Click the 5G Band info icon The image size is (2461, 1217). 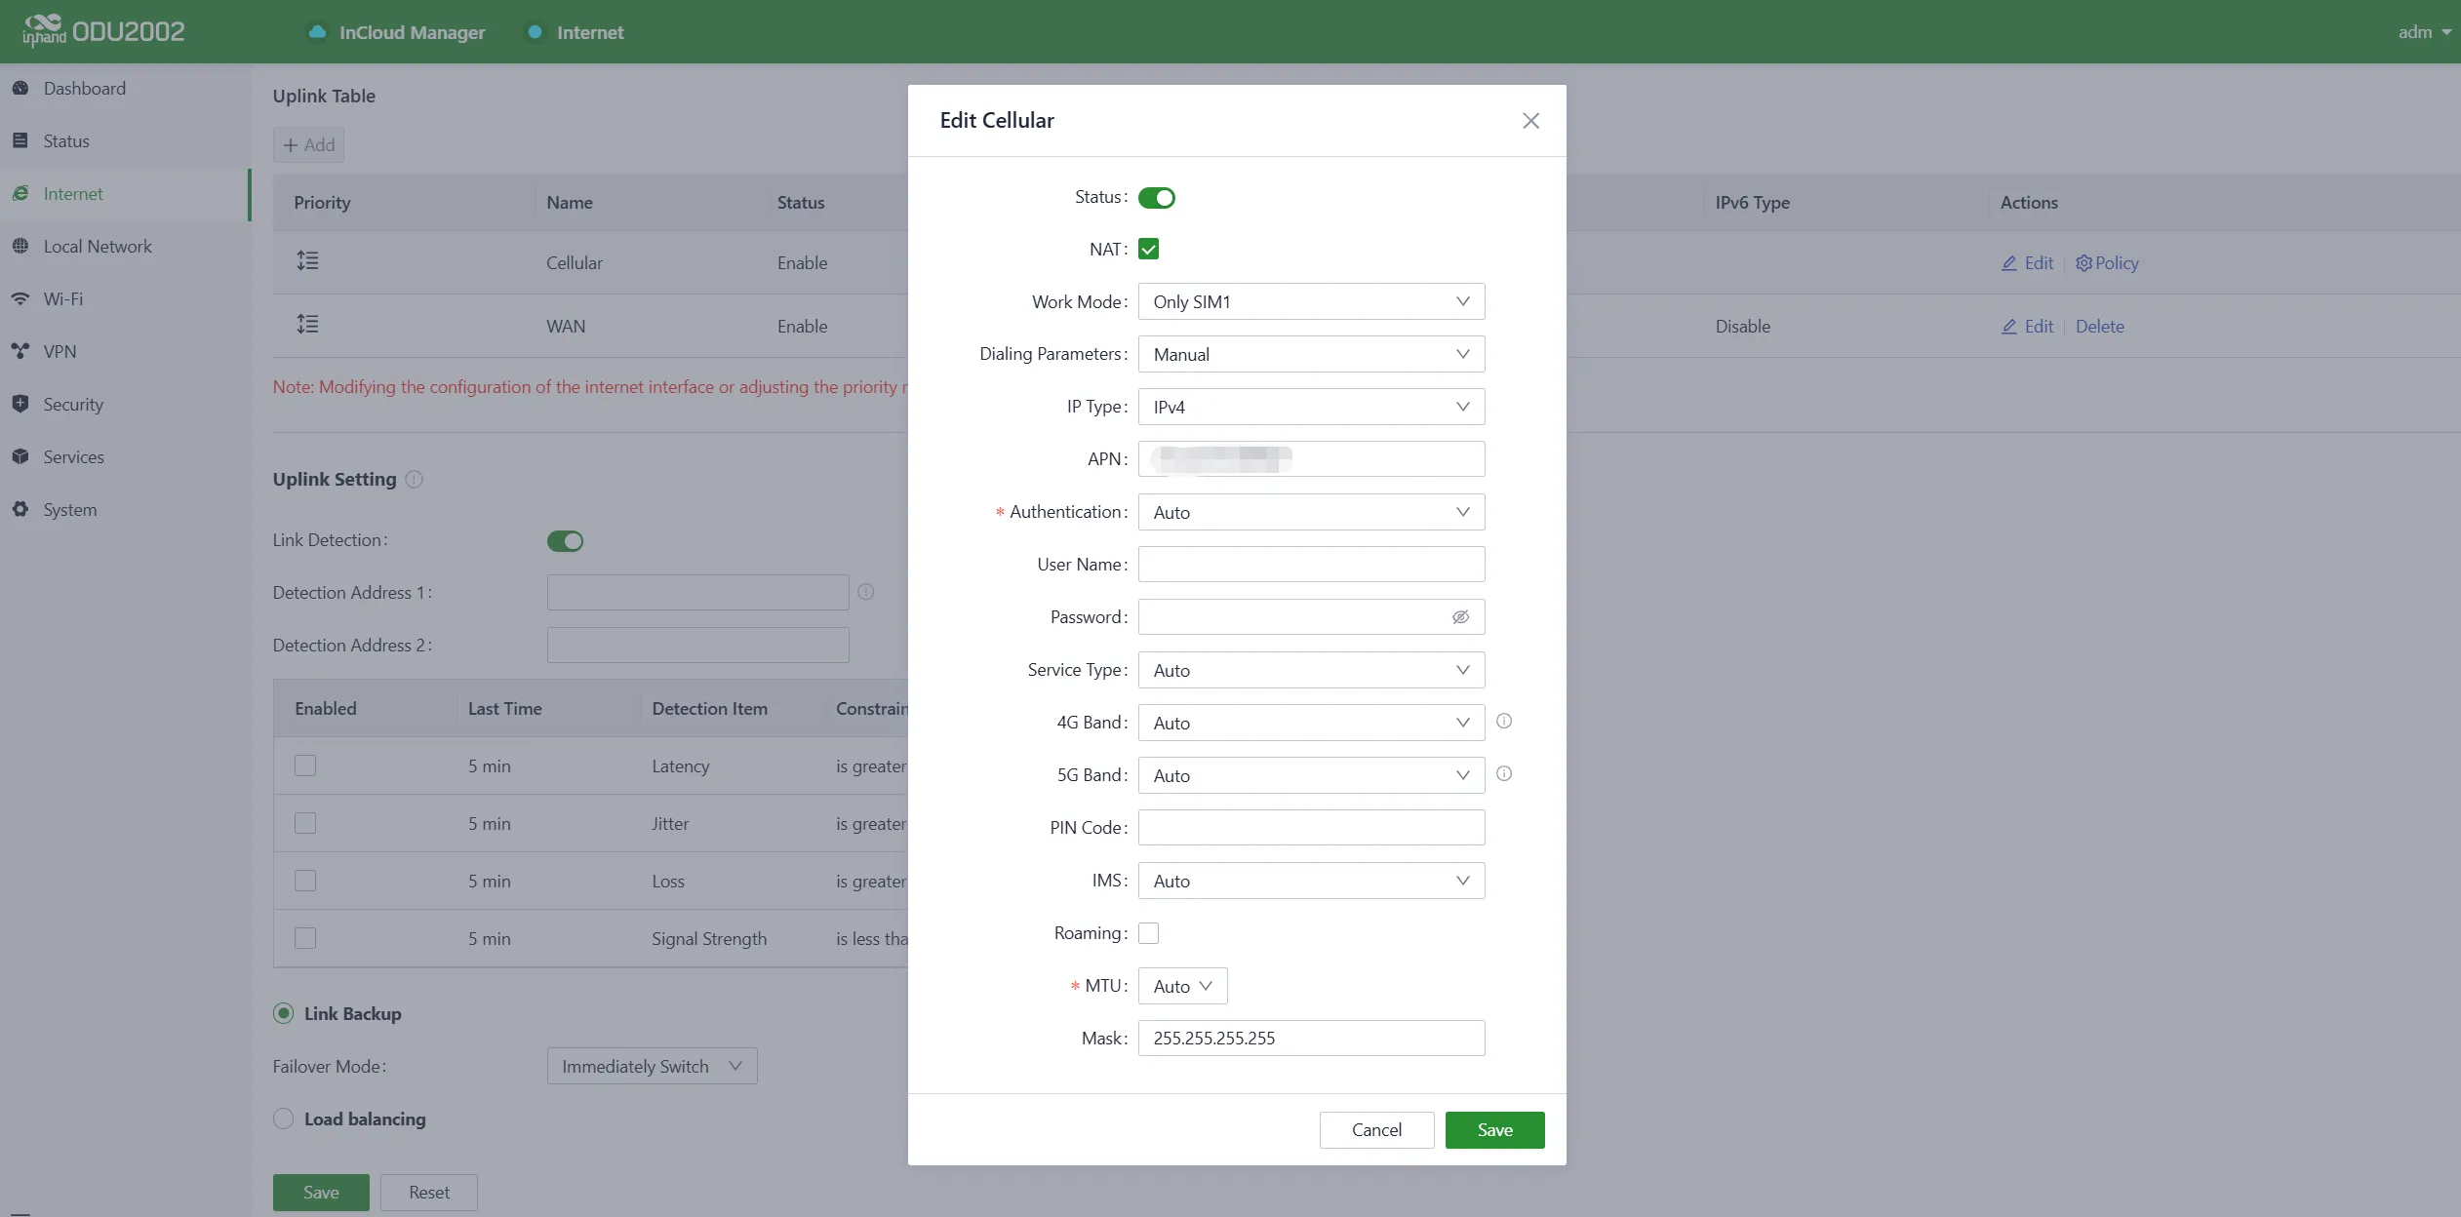1504,774
